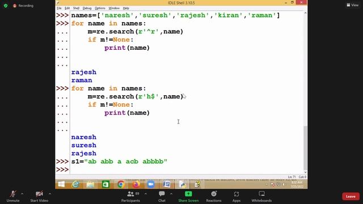The image size is (363, 204).
Task: Click the red Leave button
Action: (351, 197)
